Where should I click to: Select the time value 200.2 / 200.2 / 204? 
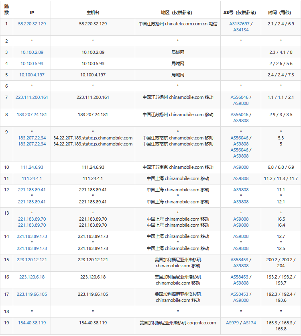pyautogui.click(x=281, y=263)
